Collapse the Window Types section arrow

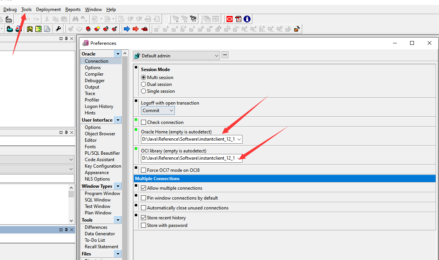point(118,186)
